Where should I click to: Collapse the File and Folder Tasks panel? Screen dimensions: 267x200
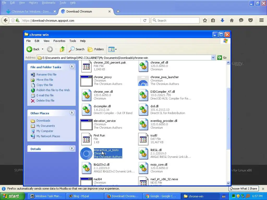click(72, 67)
